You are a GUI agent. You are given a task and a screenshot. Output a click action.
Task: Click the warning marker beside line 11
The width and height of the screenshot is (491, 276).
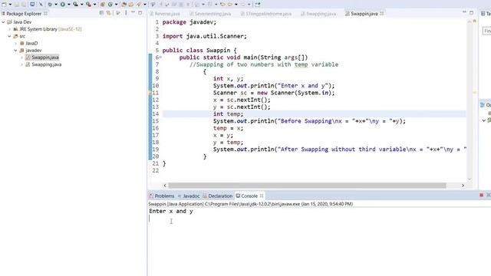[x=150, y=93]
